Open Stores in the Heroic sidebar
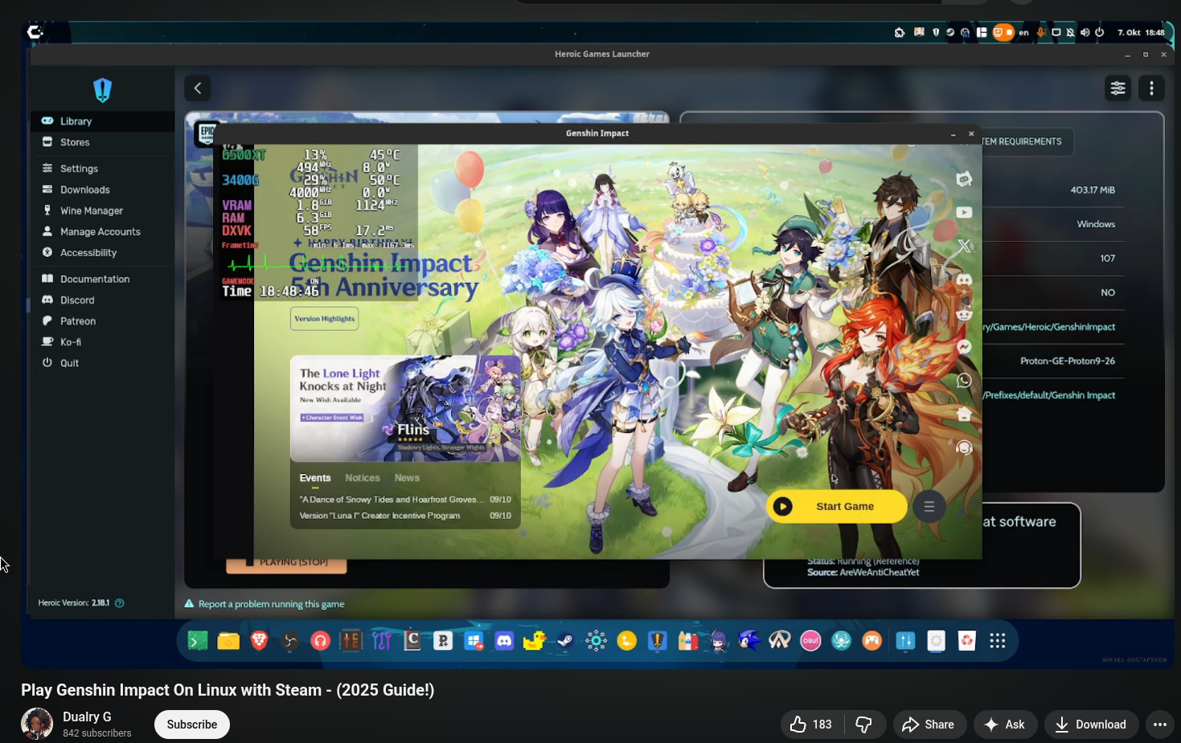This screenshot has width=1181, height=743. (x=102, y=142)
